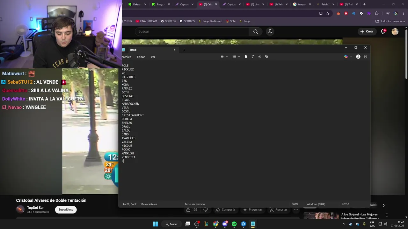Click the taskbar Buscar search box

point(171,224)
